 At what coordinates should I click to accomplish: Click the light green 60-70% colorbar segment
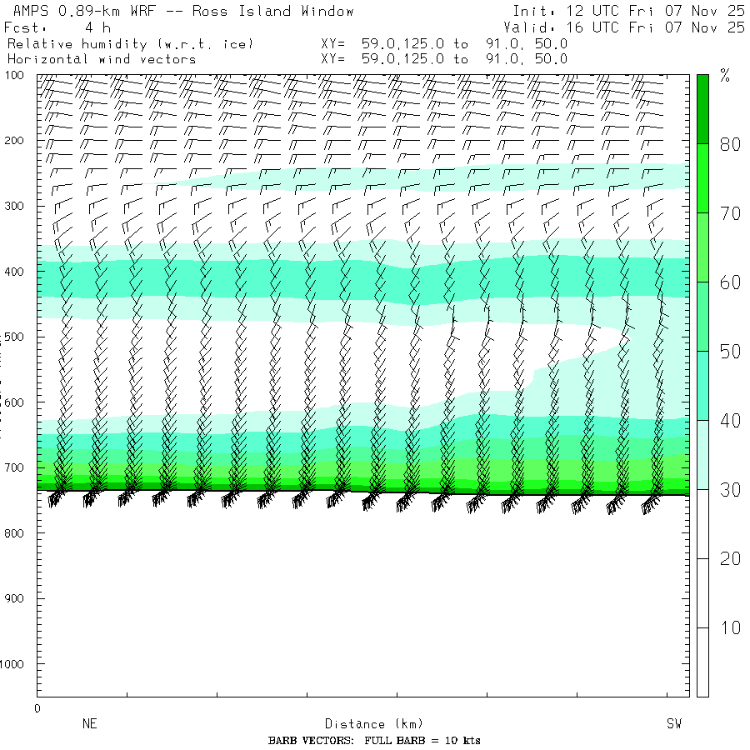pyautogui.click(x=702, y=247)
